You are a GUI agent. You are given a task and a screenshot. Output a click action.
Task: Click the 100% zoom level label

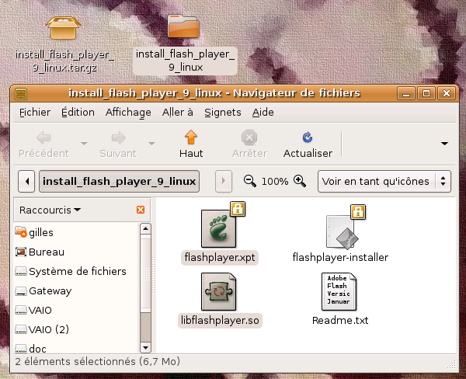pos(275,181)
